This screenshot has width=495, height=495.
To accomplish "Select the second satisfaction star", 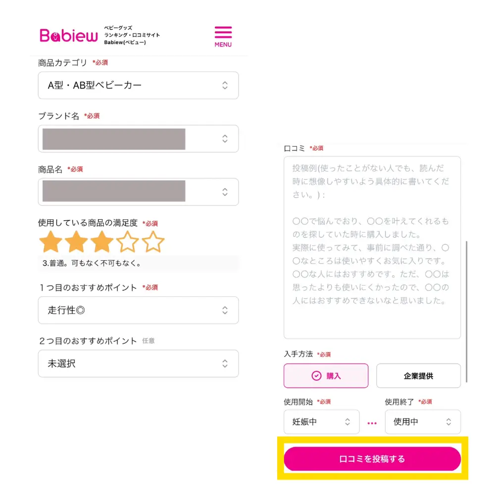I will tap(76, 242).
